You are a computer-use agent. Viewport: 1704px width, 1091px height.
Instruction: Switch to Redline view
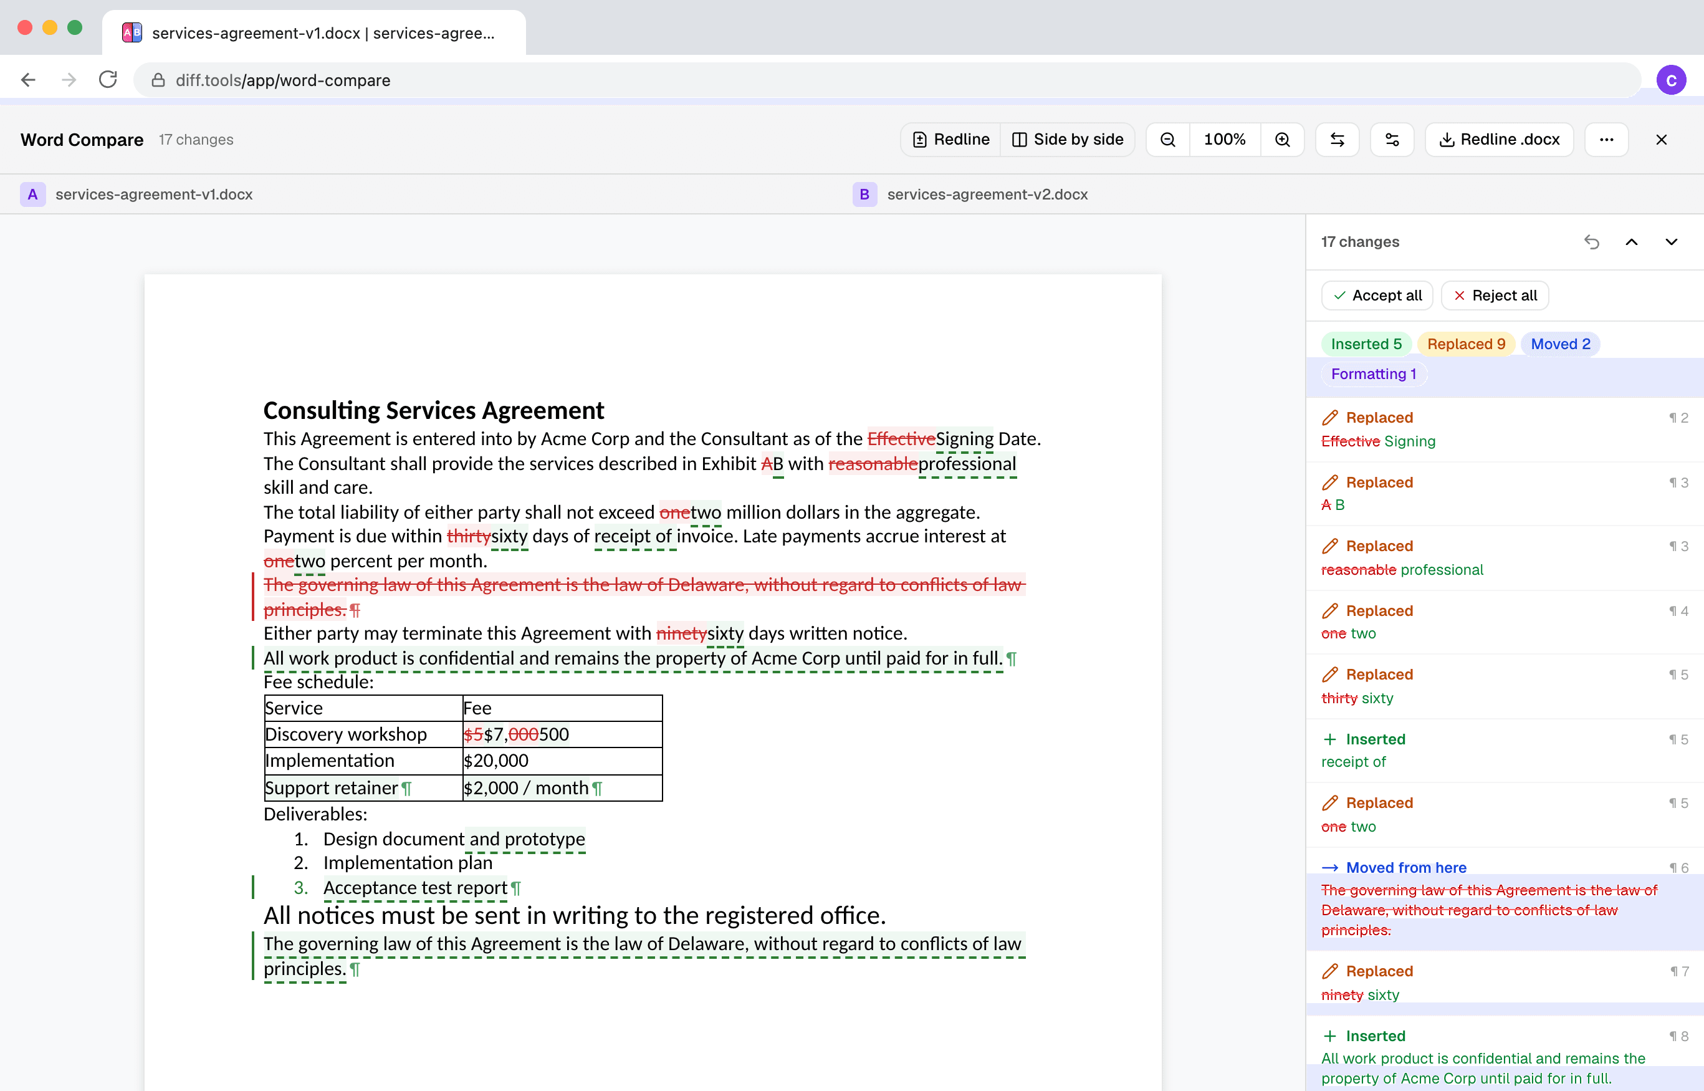coord(951,140)
